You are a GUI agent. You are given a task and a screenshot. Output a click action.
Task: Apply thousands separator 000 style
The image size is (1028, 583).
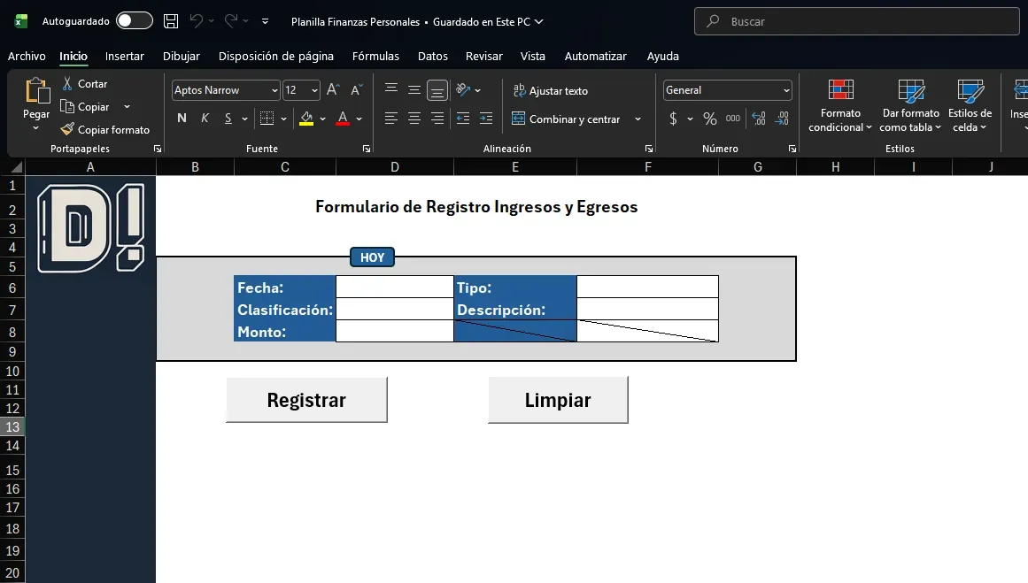point(733,119)
